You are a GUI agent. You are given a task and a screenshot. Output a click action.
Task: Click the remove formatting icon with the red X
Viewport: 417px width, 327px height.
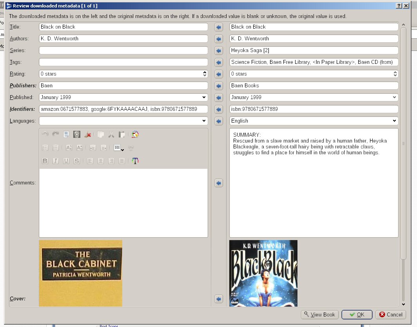pos(87,134)
